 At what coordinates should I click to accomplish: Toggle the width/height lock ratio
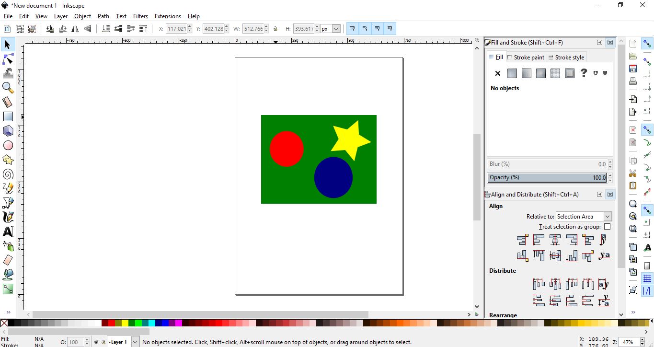pos(275,29)
